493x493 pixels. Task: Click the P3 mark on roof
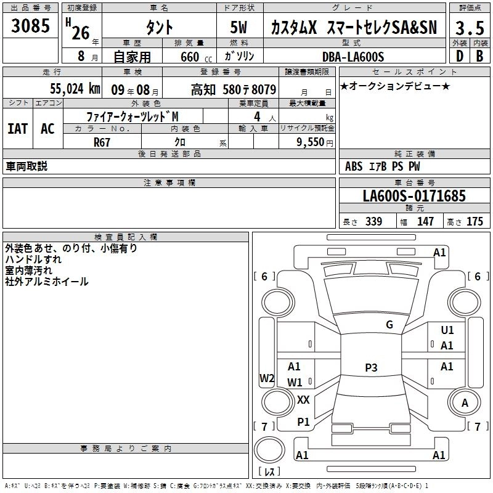coord(371,367)
